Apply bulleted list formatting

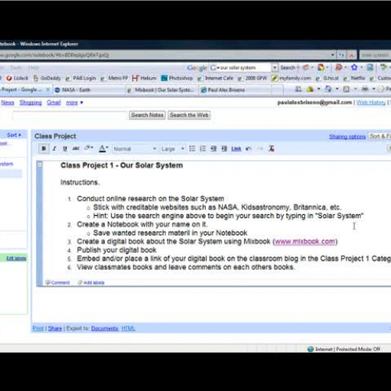tap(192, 149)
